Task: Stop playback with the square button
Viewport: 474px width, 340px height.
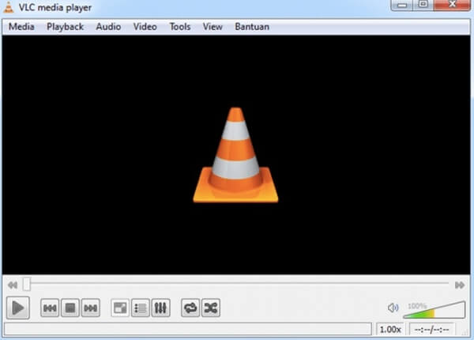Action: pos(70,308)
